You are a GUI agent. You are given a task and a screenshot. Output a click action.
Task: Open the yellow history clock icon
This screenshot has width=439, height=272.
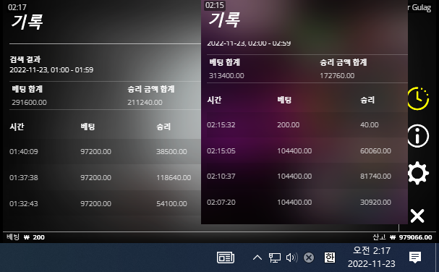pyautogui.click(x=418, y=98)
